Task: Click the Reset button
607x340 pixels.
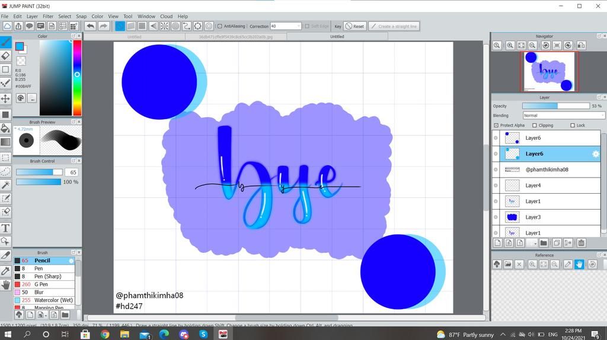Action: click(x=354, y=26)
